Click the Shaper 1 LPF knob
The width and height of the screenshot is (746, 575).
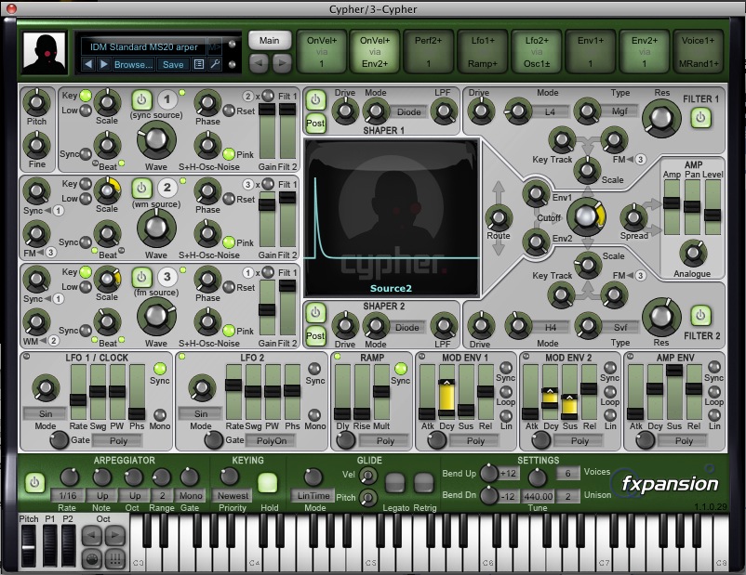444,111
